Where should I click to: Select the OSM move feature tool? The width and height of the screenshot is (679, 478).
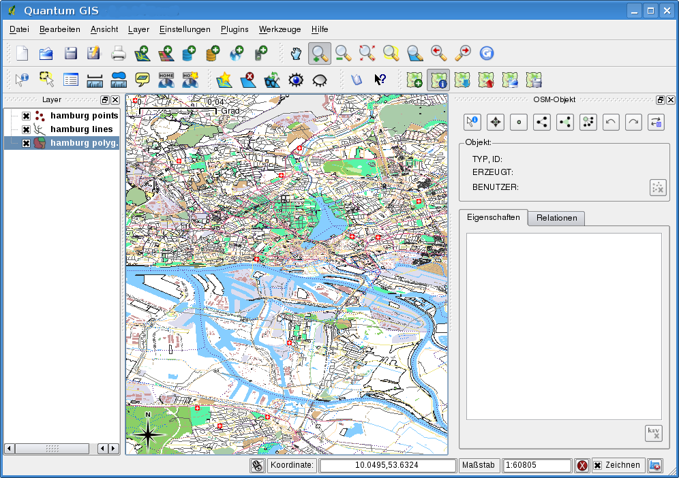pyautogui.click(x=496, y=122)
